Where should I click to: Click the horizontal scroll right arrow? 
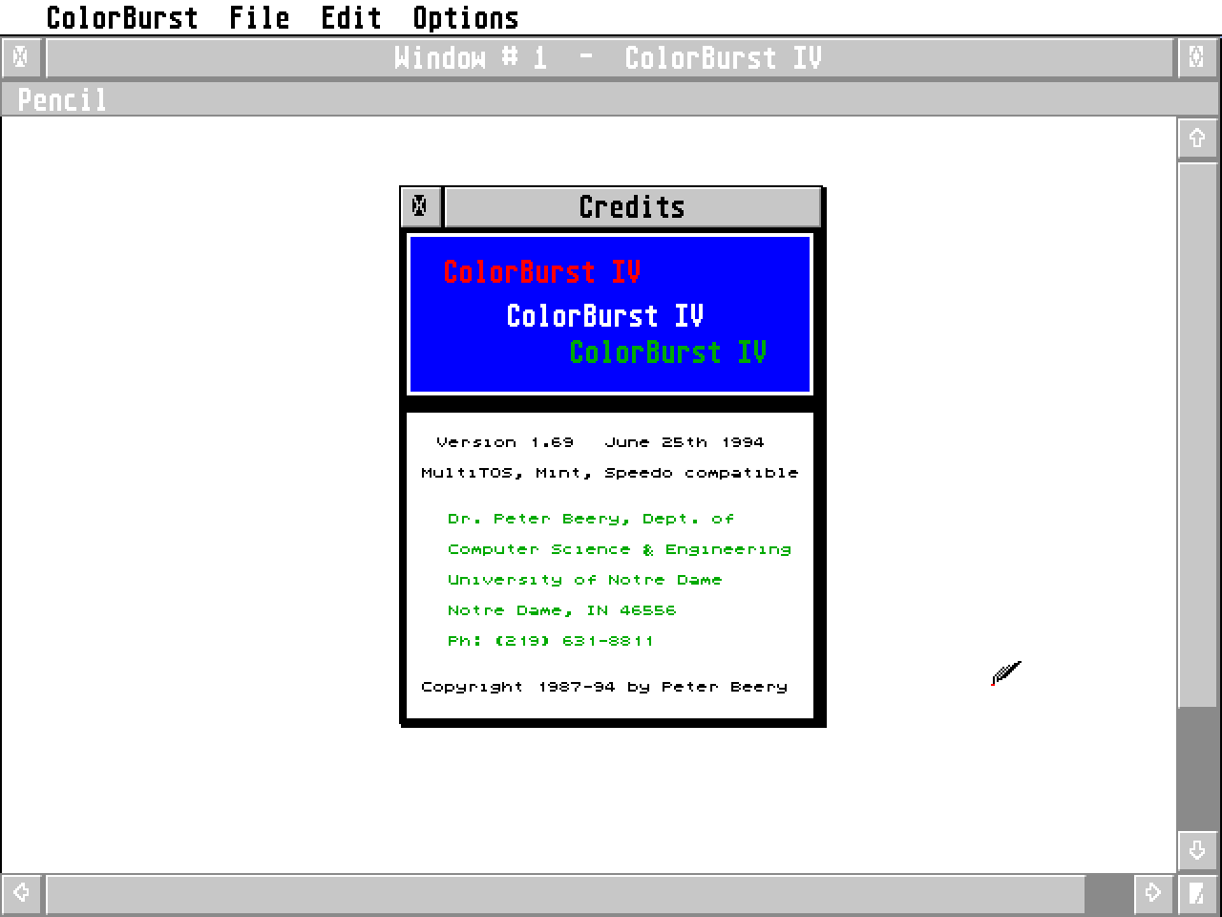1153,893
